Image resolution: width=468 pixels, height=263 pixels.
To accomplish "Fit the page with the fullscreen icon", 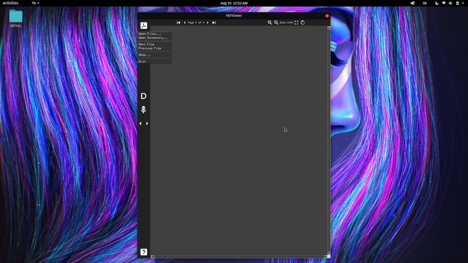I will [296, 23].
